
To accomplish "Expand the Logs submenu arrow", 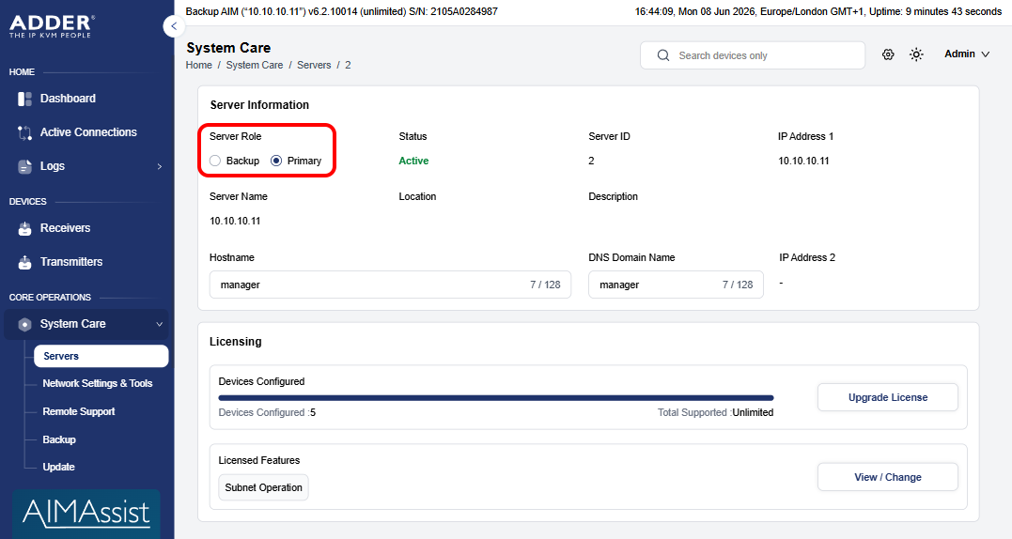I will 160,166.
